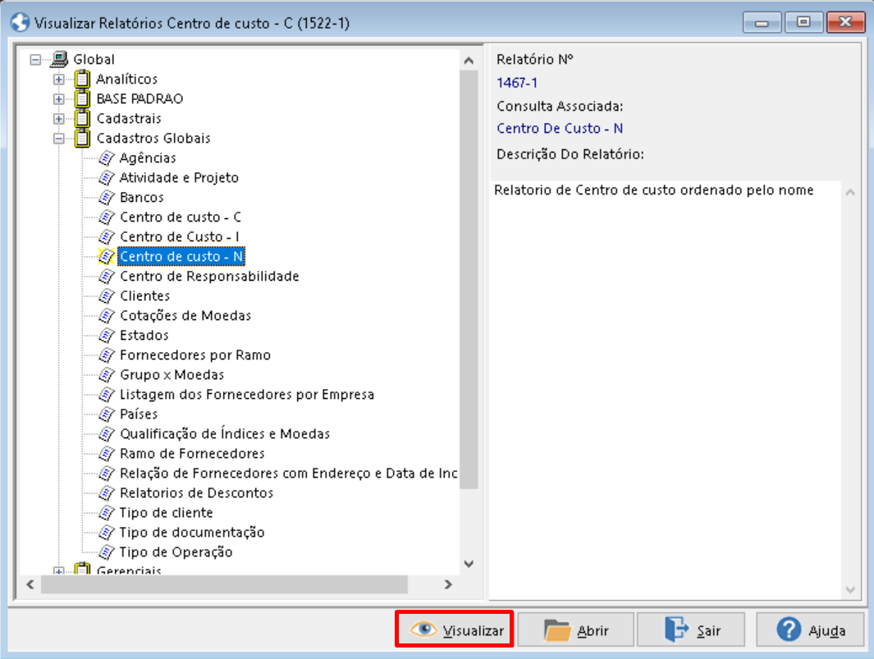Click the clipboard folder icon for BASE PADRAO
The height and width of the screenshot is (659, 874).
click(82, 98)
